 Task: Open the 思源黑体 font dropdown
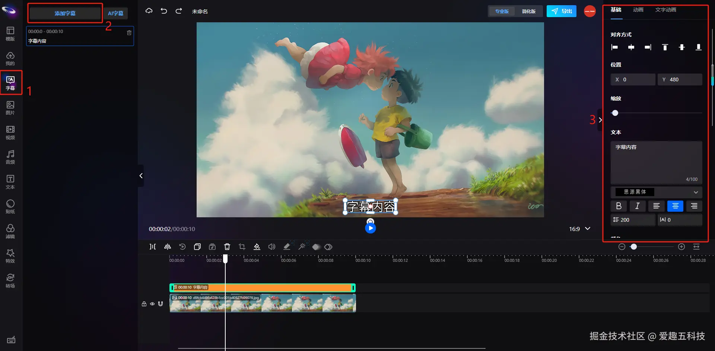click(657, 192)
